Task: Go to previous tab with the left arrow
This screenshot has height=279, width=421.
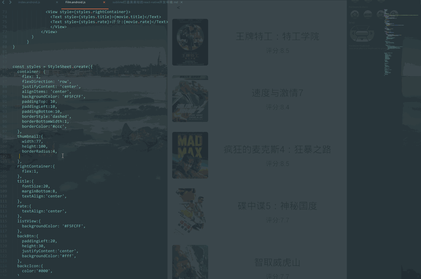Action: click(x=3, y=2)
